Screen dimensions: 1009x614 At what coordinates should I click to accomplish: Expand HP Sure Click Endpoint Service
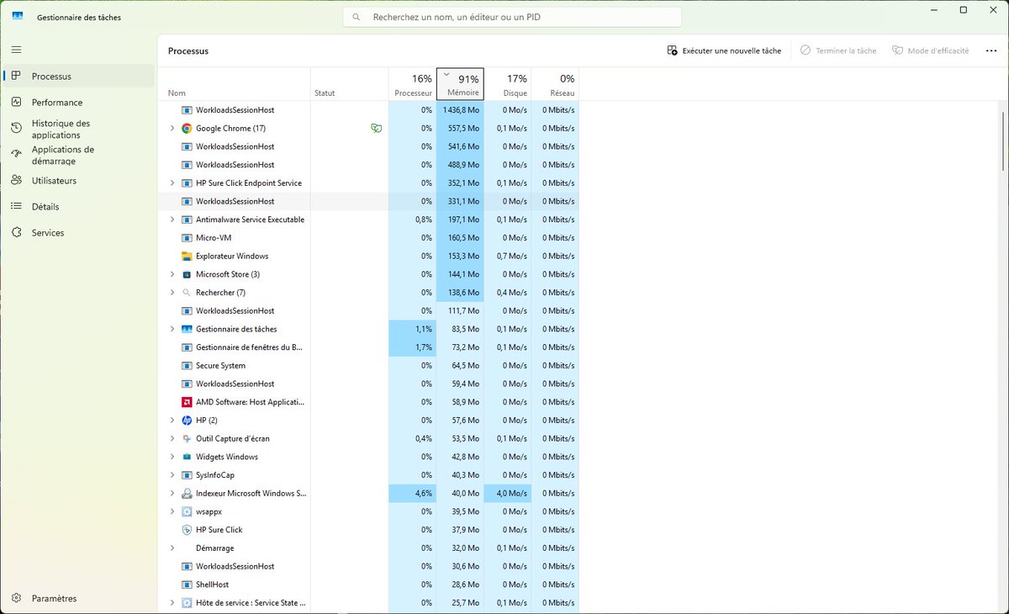172,183
